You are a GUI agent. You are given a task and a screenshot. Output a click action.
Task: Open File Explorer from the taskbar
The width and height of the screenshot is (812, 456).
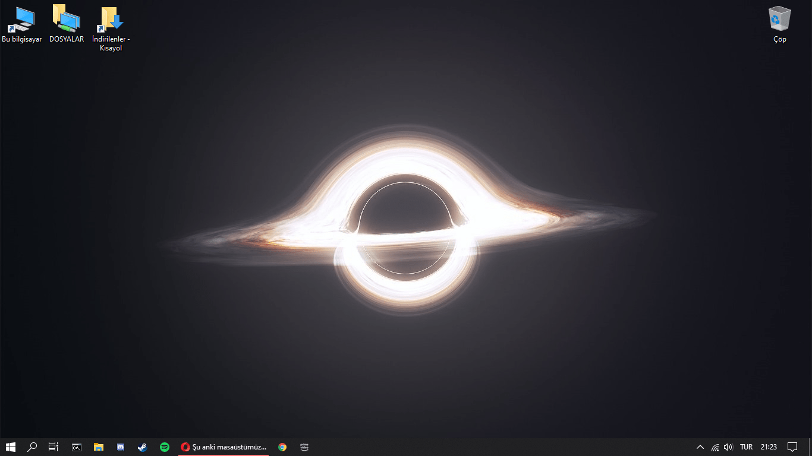coord(99,447)
